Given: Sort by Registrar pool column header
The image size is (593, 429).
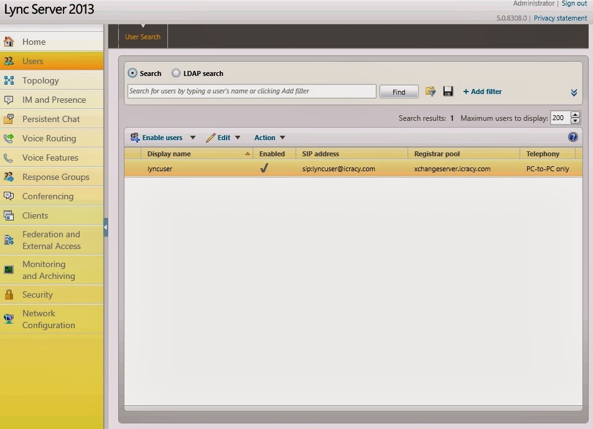Looking at the screenshot, I should [x=464, y=154].
